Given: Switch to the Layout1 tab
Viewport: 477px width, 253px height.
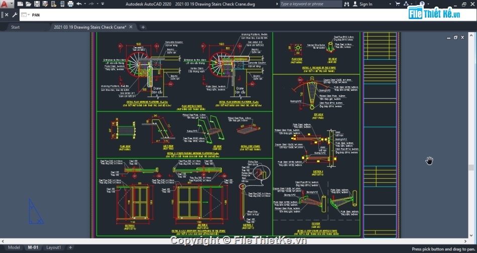Looking at the screenshot, I should 54,247.
